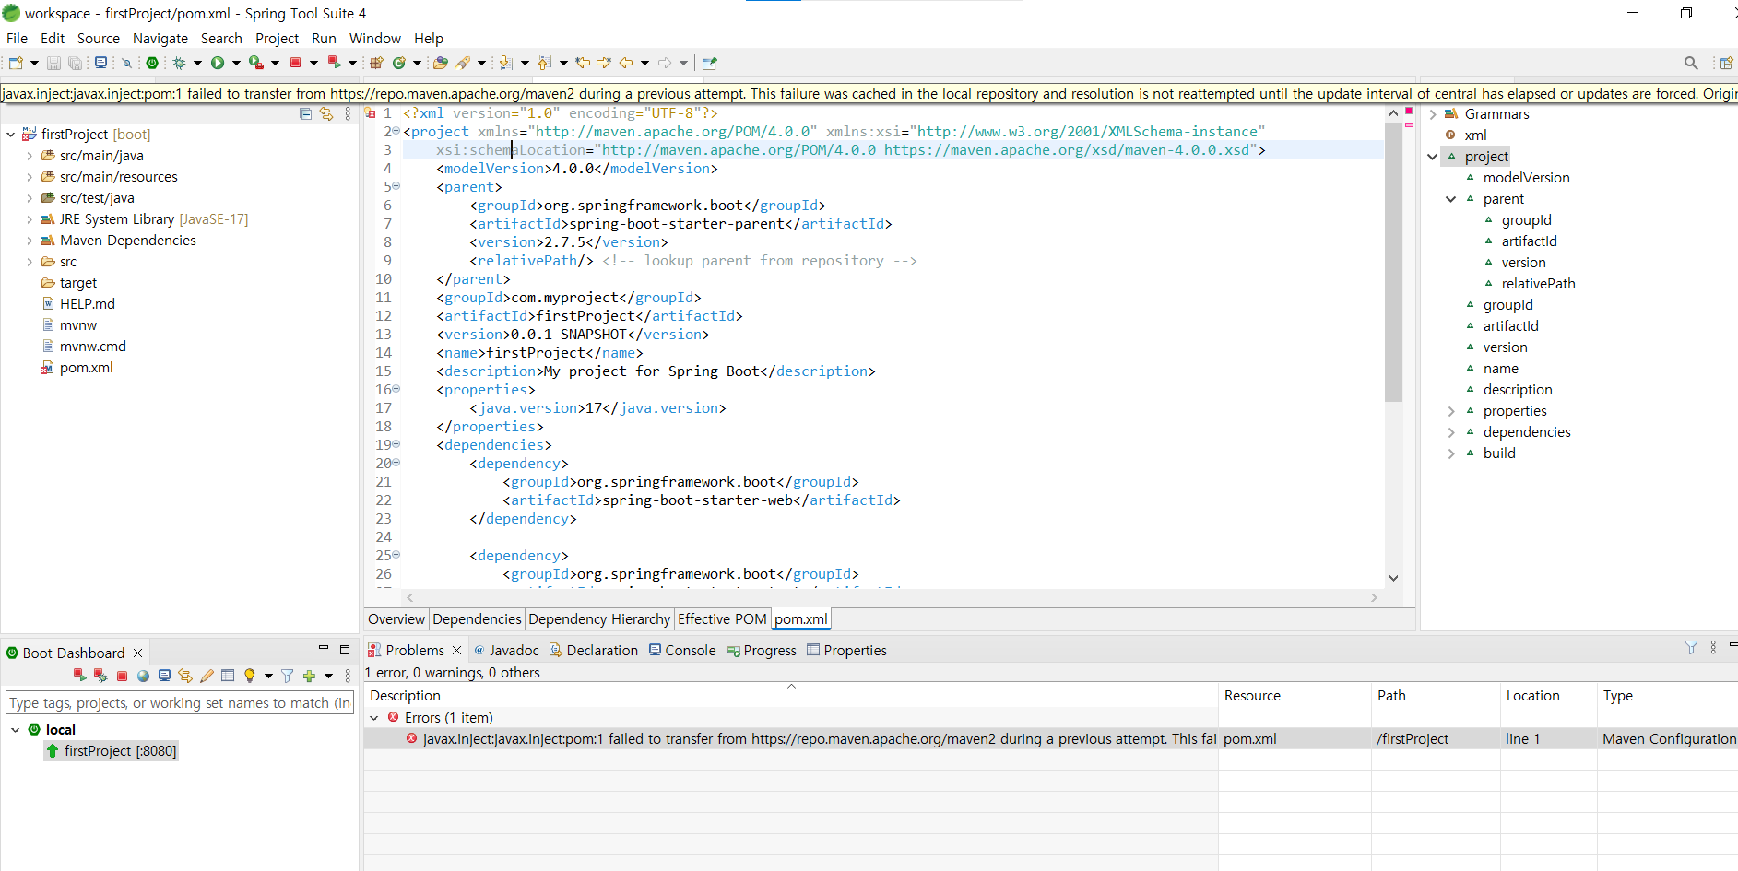This screenshot has height=871, width=1738.
Task: Expand the build node in outline
Action: tap(1451, 453)
